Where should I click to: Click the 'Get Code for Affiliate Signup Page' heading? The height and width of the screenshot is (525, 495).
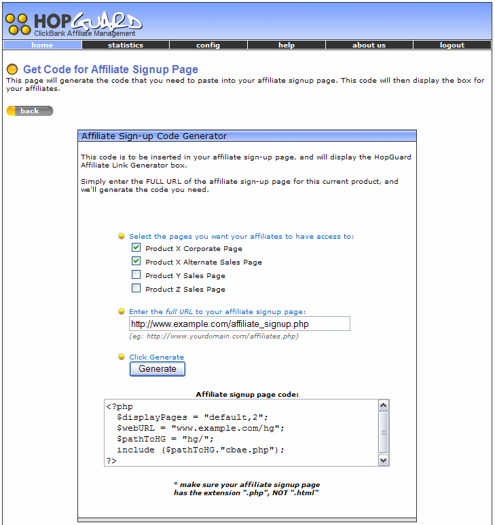pos(111,69)
